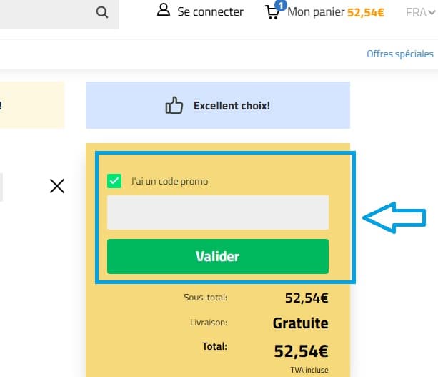The image size is (438, 377).
Task: Focus the promo code input field
Action: click(x=217, y=212)
